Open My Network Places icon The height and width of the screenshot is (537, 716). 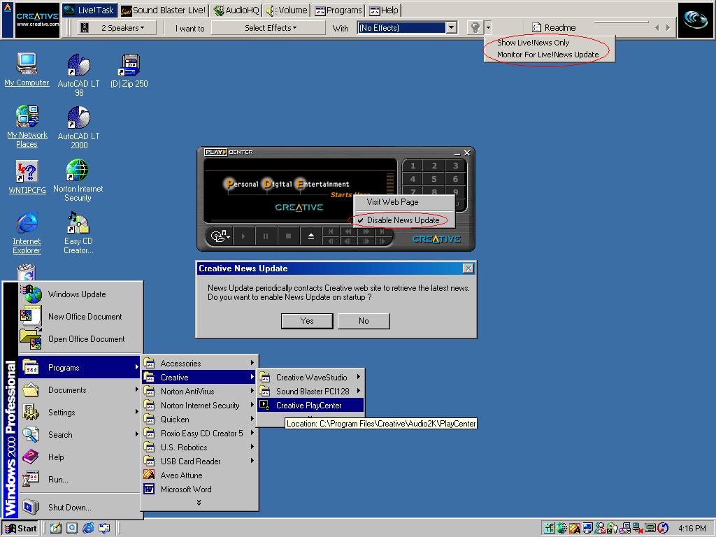[x=27, y=126]
